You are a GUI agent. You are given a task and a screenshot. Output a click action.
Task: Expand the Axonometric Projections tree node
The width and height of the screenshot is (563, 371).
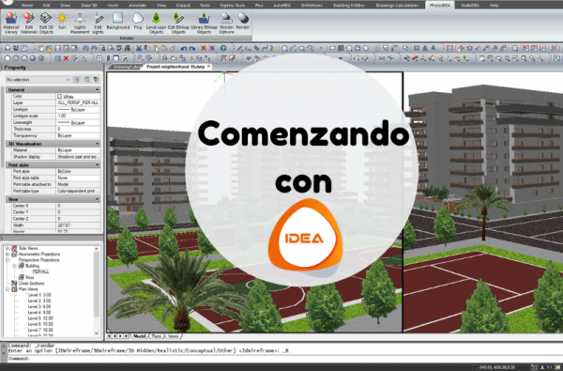click(x=8, y=255)
